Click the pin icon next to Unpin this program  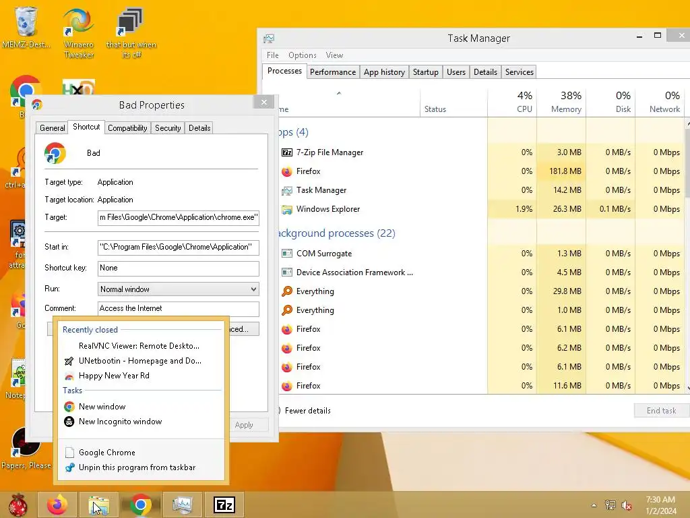(x=69, y=467)
